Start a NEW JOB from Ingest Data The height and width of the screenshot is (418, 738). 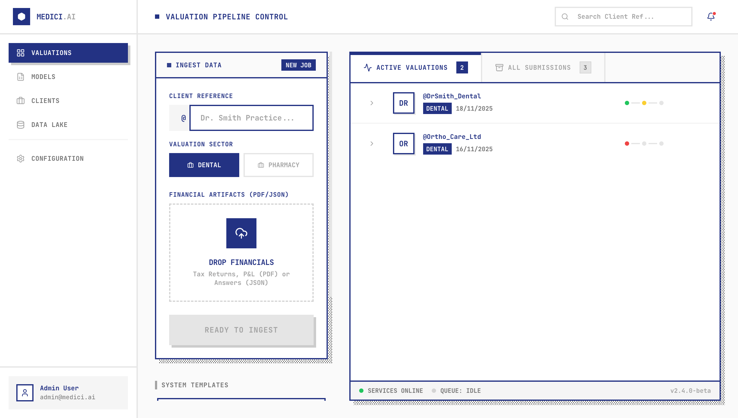pyautogui.click(x=298, y=65)
